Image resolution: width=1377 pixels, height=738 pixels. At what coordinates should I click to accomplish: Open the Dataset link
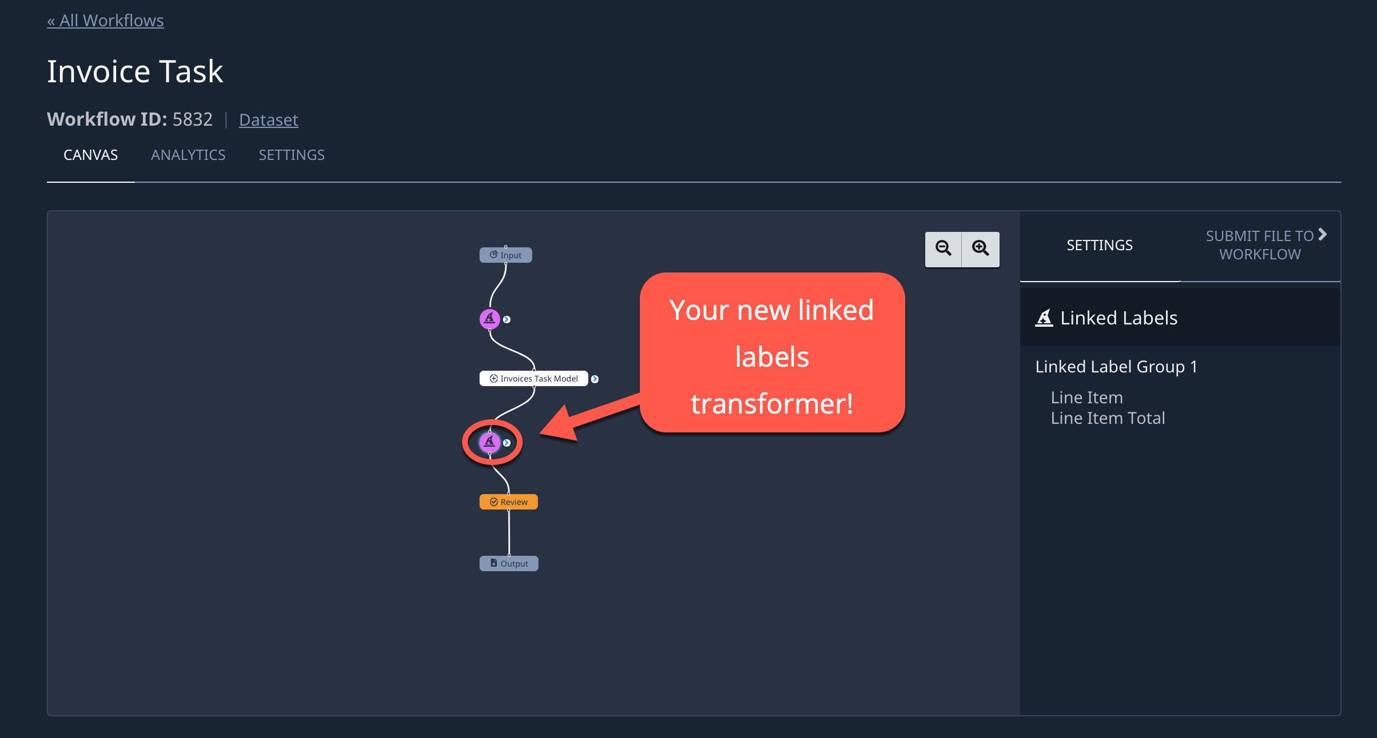tap(268, 119)
